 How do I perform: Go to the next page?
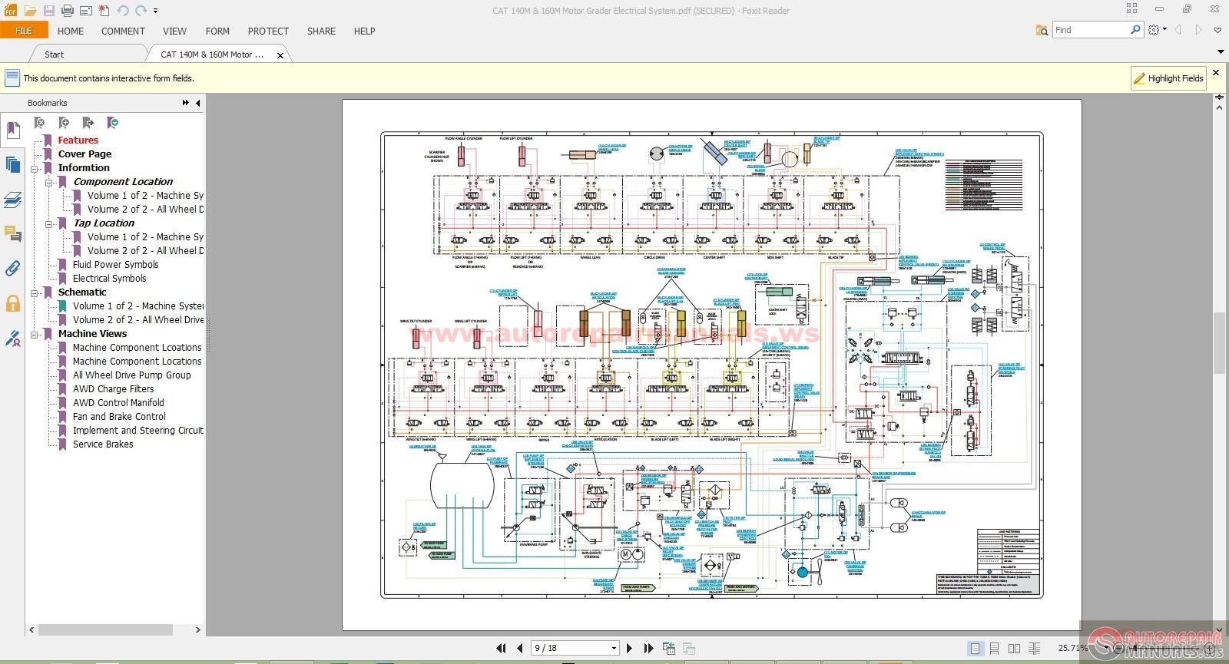[629, 648]
